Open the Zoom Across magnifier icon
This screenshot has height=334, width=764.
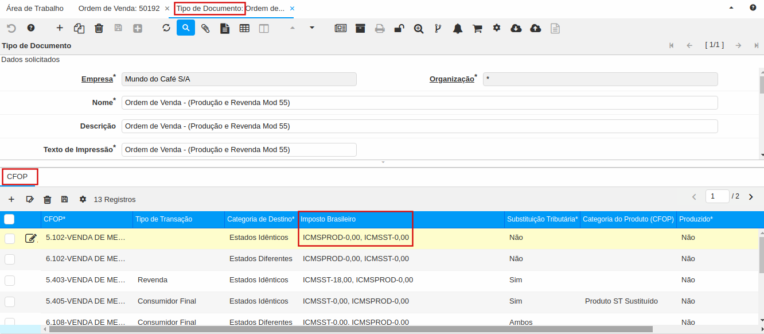(x=419, y=28)
